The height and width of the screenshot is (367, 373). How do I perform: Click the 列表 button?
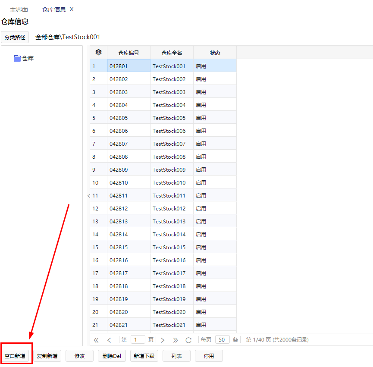(x=176, y=356)
